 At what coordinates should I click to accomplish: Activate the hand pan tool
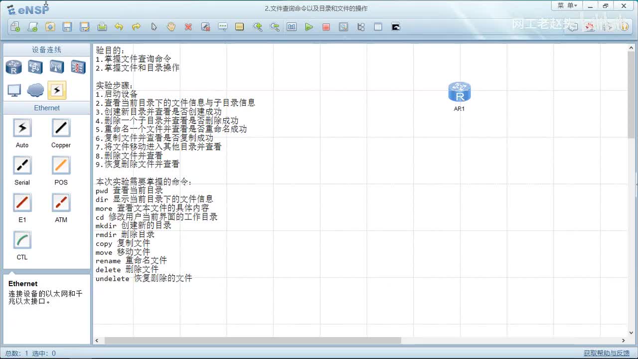171,27
